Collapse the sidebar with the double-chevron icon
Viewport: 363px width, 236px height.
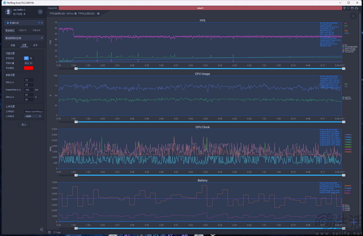pos(42,229)
